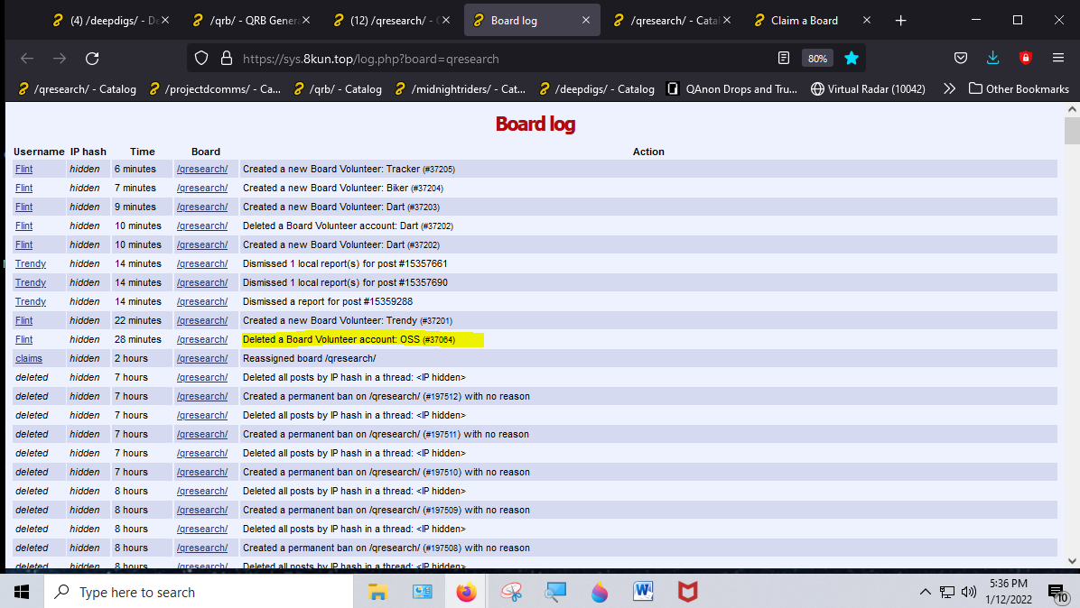Switch to the /qresearch/ - Catalog tab

coord(672,21)
